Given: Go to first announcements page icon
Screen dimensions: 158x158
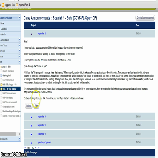Looking at the screenshot, I should [25, 148].
